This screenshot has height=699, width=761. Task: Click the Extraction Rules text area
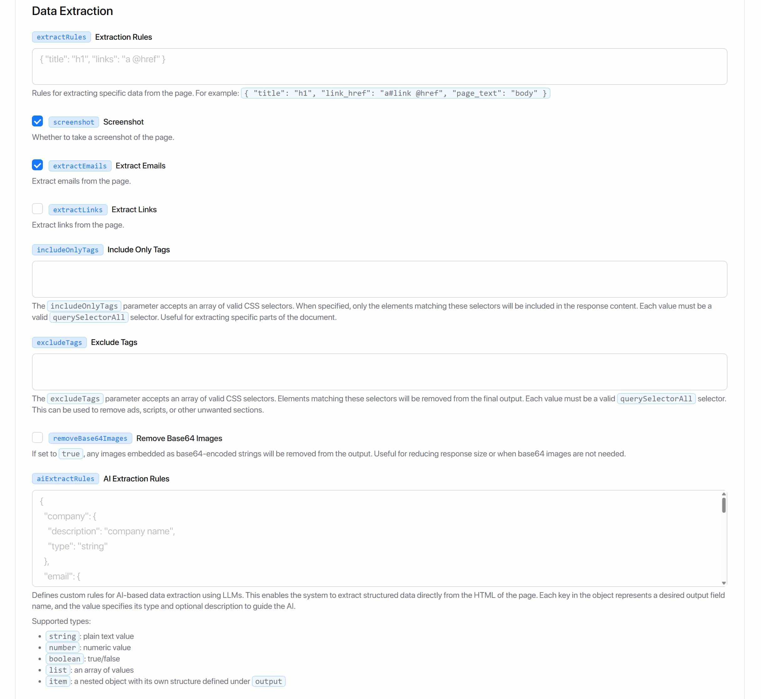379,67
